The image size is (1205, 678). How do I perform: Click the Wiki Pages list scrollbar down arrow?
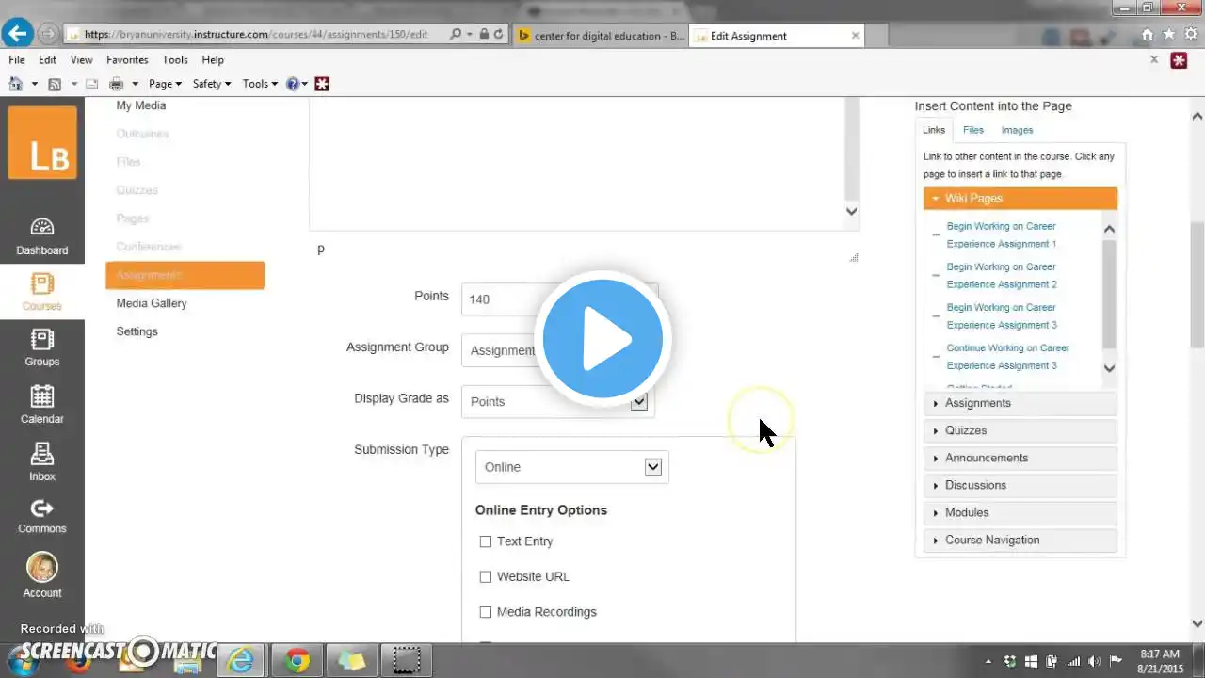(1109, 368)
